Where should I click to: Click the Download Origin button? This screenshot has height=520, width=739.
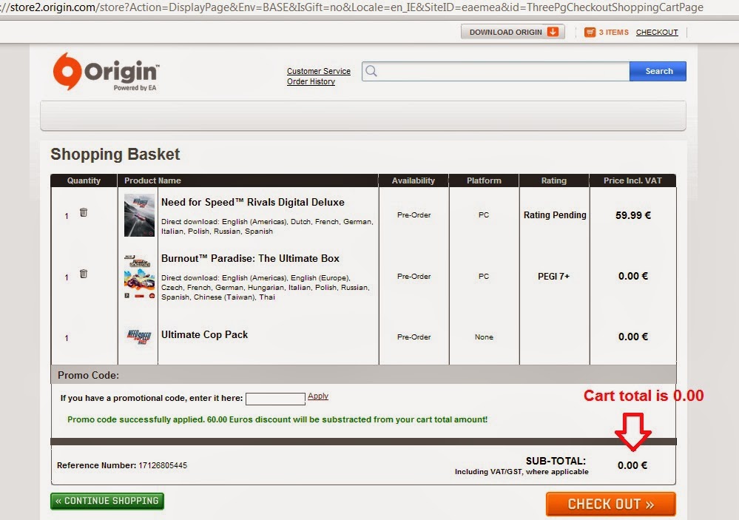point(513,32)
